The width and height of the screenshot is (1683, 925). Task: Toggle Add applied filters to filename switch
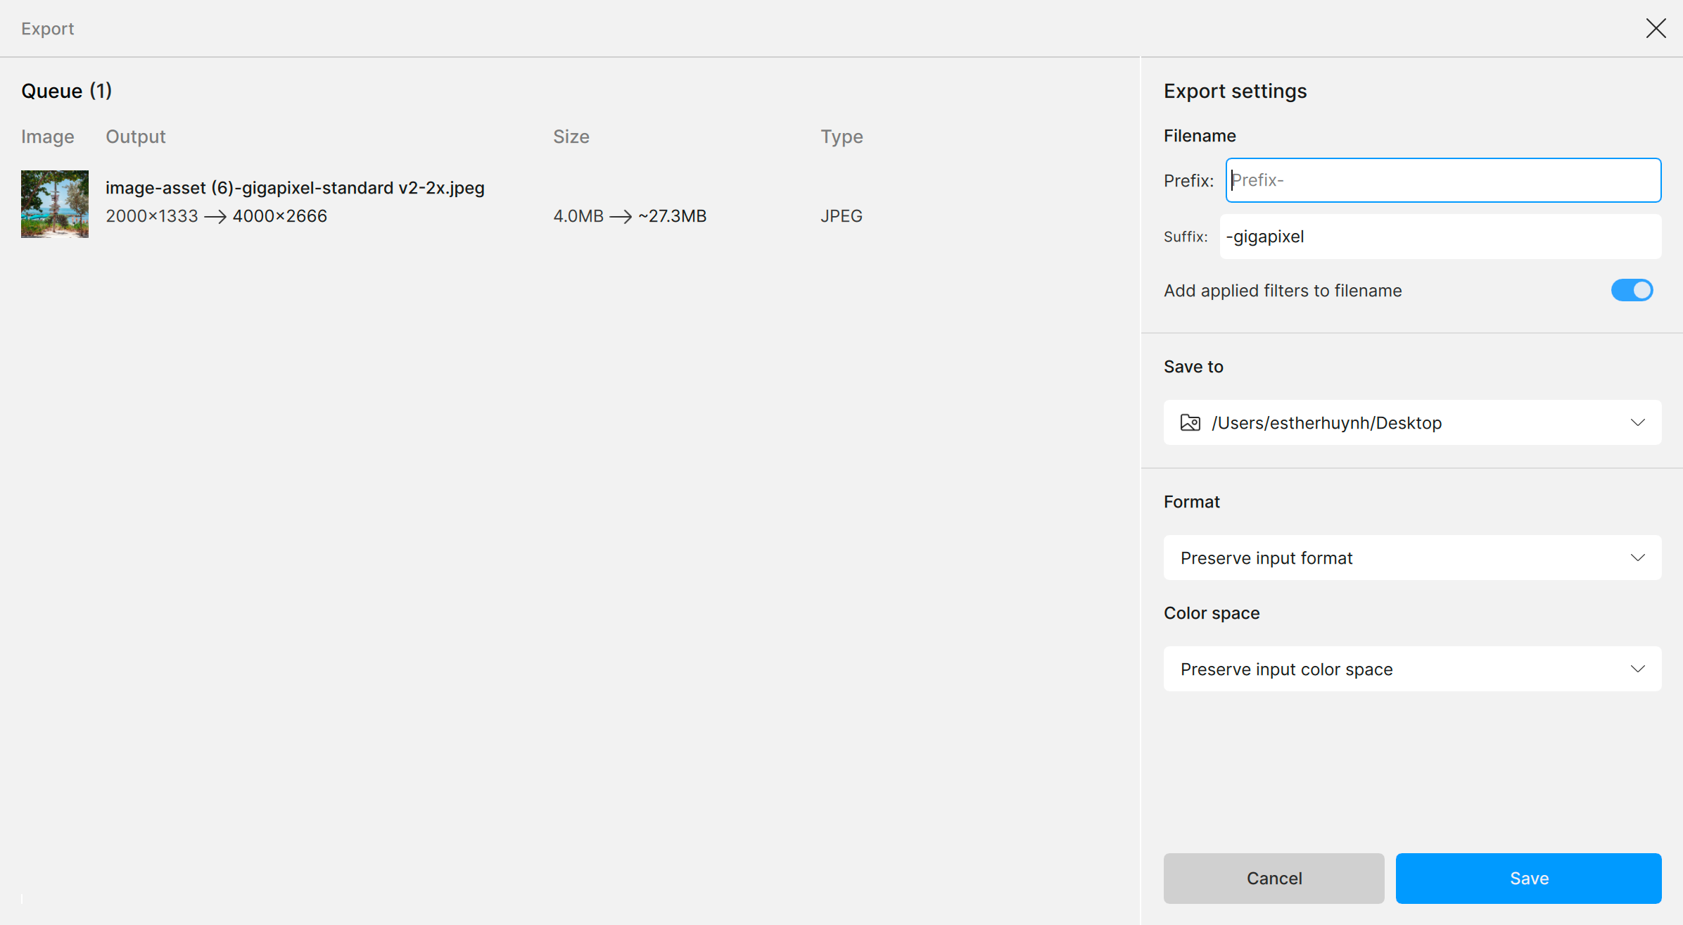(x=1632, y=290)
